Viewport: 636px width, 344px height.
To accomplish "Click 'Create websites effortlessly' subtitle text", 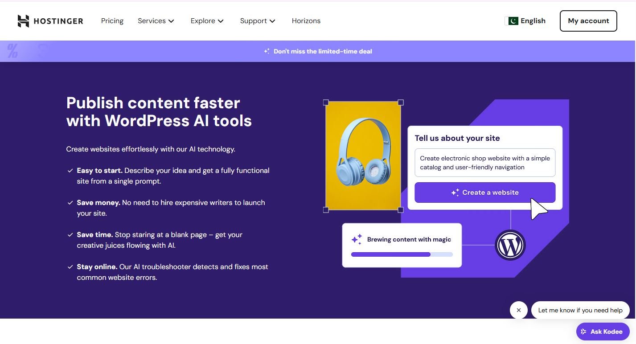I will tap(151, 149).
